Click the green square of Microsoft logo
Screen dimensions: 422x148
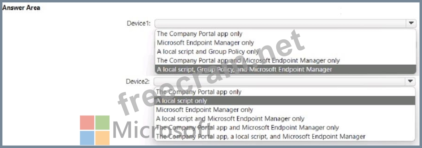pos(102,123)
